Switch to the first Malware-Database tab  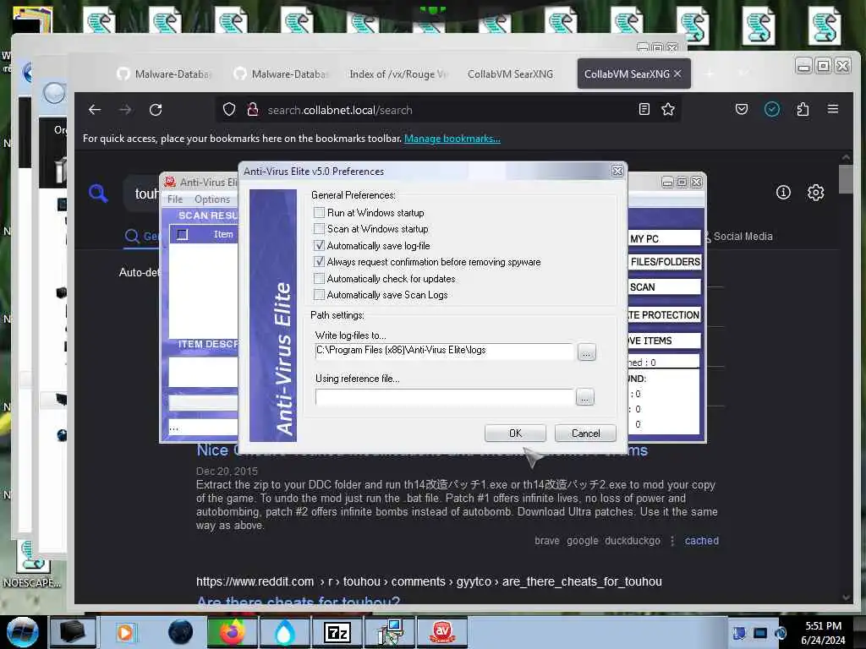click(165, 74)
